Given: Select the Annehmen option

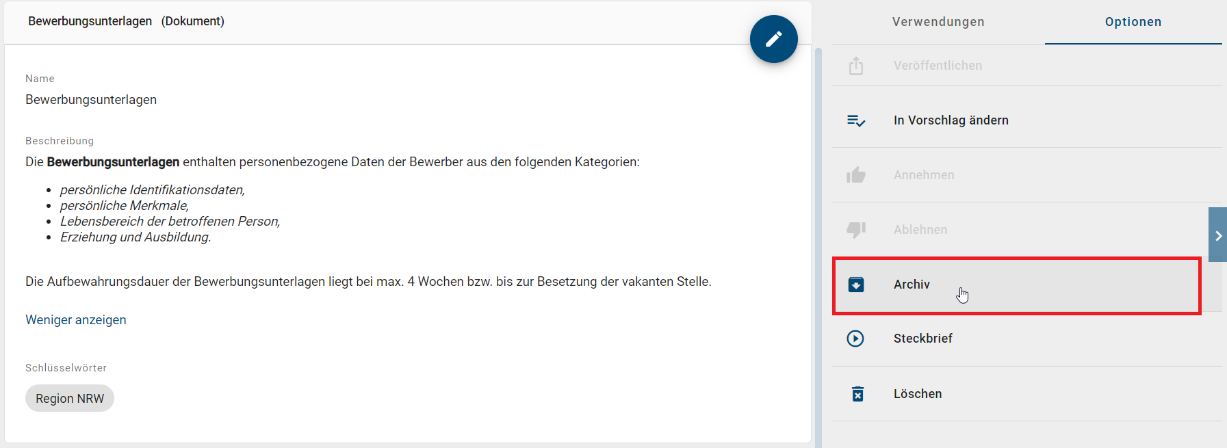Looking at the screenshot, I should point(1026,175).
